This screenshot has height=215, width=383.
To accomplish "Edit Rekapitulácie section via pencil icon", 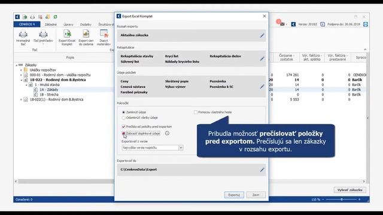I will [262, 59].
